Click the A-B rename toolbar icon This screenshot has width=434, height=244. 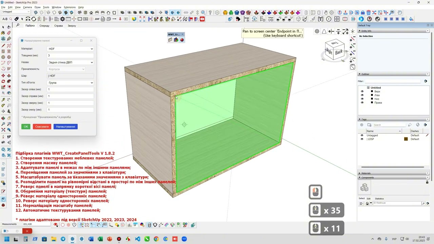point(5,19)
